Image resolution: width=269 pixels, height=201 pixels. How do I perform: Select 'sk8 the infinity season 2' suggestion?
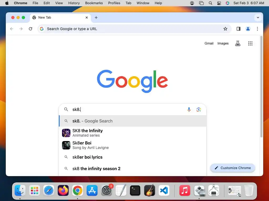pyautogui.click(x=133, y=169)
